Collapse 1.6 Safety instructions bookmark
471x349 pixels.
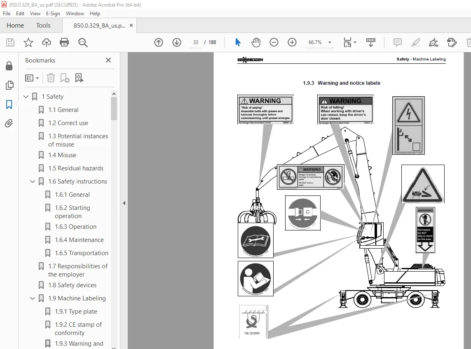coord(33,181)
